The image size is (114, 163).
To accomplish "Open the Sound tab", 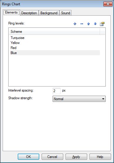I will 66,13.
